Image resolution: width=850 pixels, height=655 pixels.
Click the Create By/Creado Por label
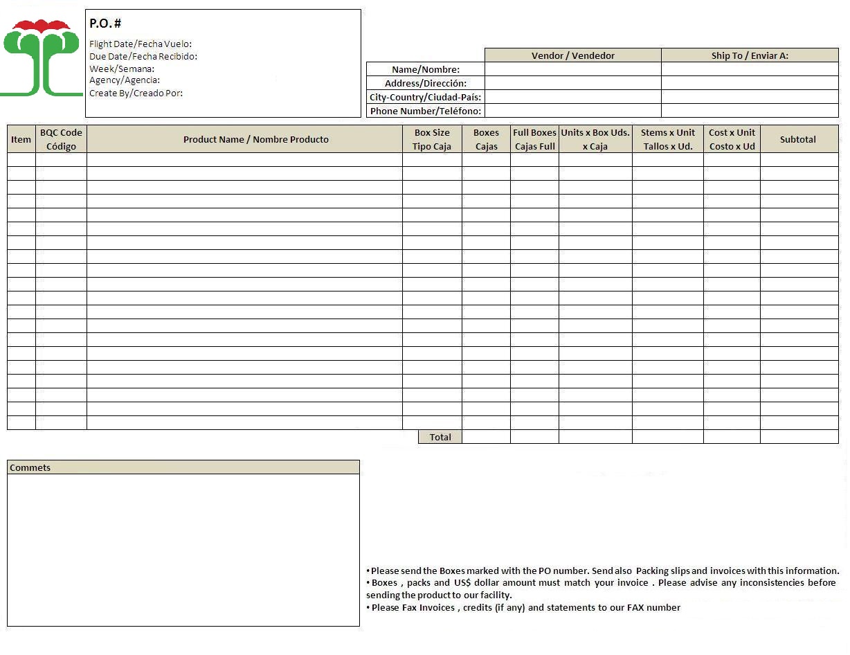coord(136,93)
